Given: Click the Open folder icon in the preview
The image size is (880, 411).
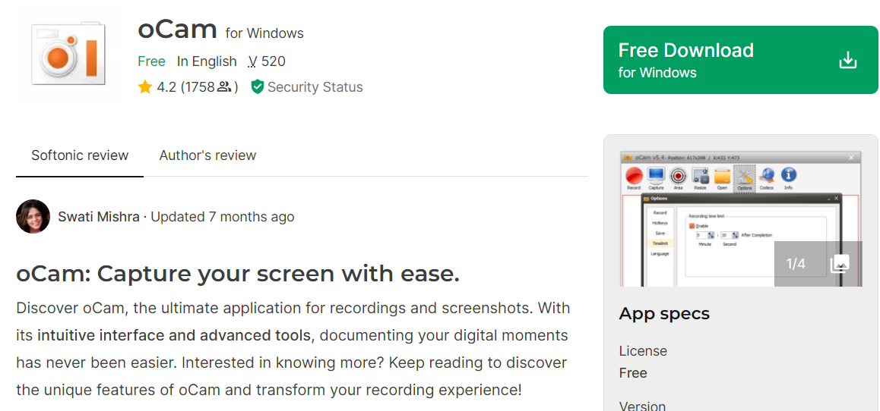Looking at the screenshot, I should [722, 176].
